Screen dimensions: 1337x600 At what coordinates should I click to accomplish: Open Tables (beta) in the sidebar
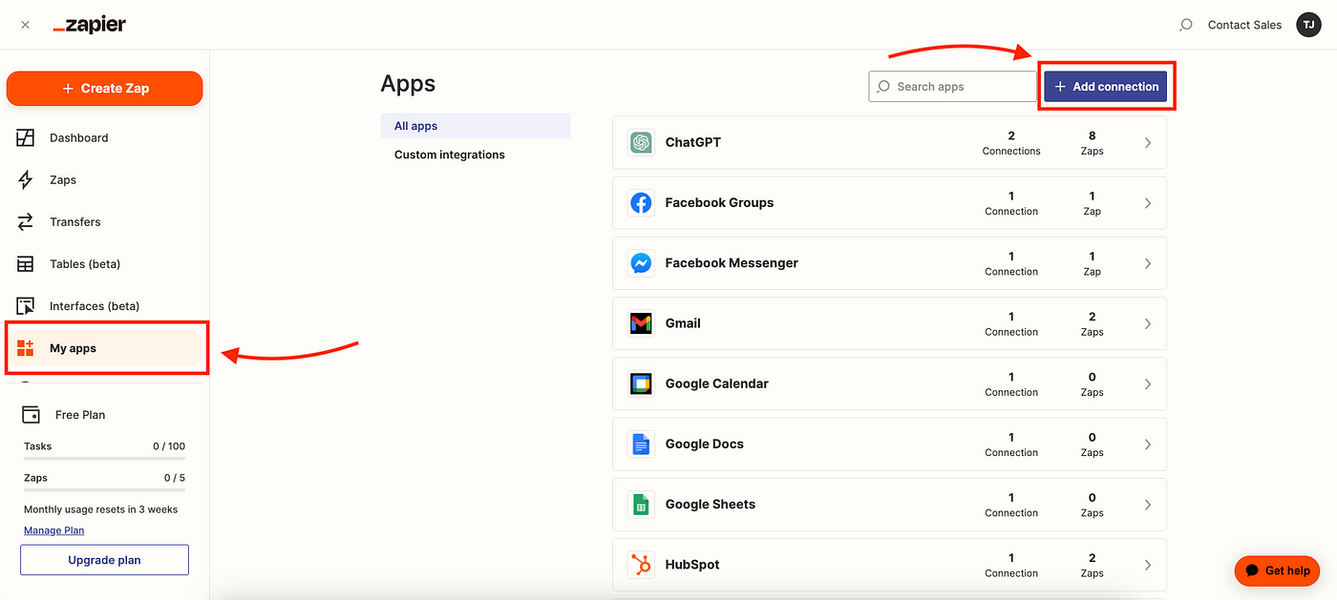(x=105, y=263)
